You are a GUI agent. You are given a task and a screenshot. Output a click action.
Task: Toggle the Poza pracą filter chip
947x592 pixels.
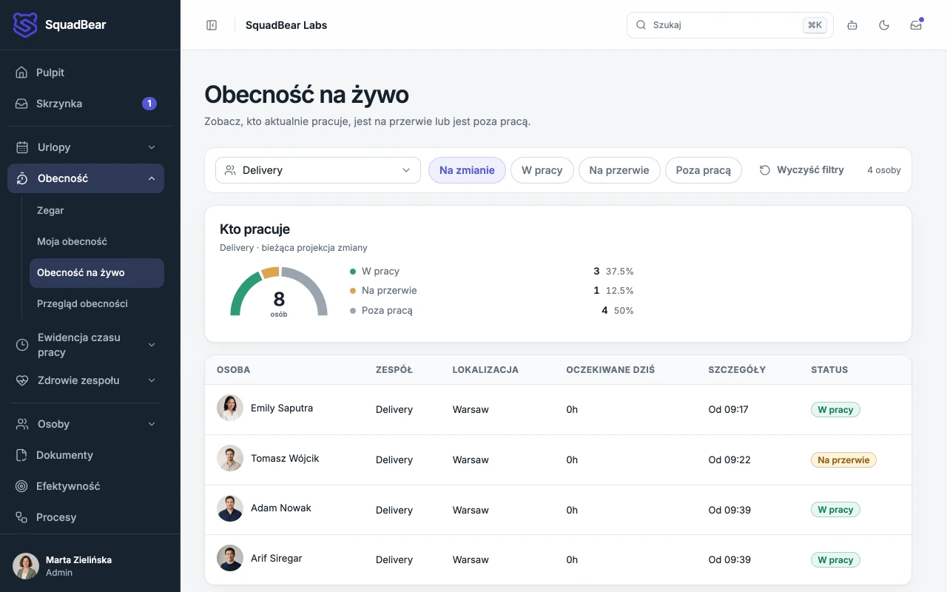coord(704,170)
